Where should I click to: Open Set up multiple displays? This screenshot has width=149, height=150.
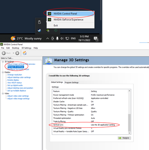(17, 91)
